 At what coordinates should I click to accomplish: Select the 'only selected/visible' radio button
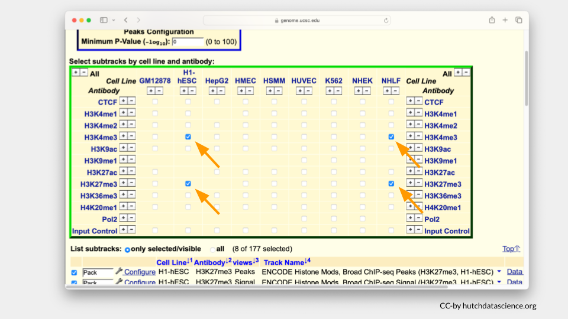(x=128, y=249)
